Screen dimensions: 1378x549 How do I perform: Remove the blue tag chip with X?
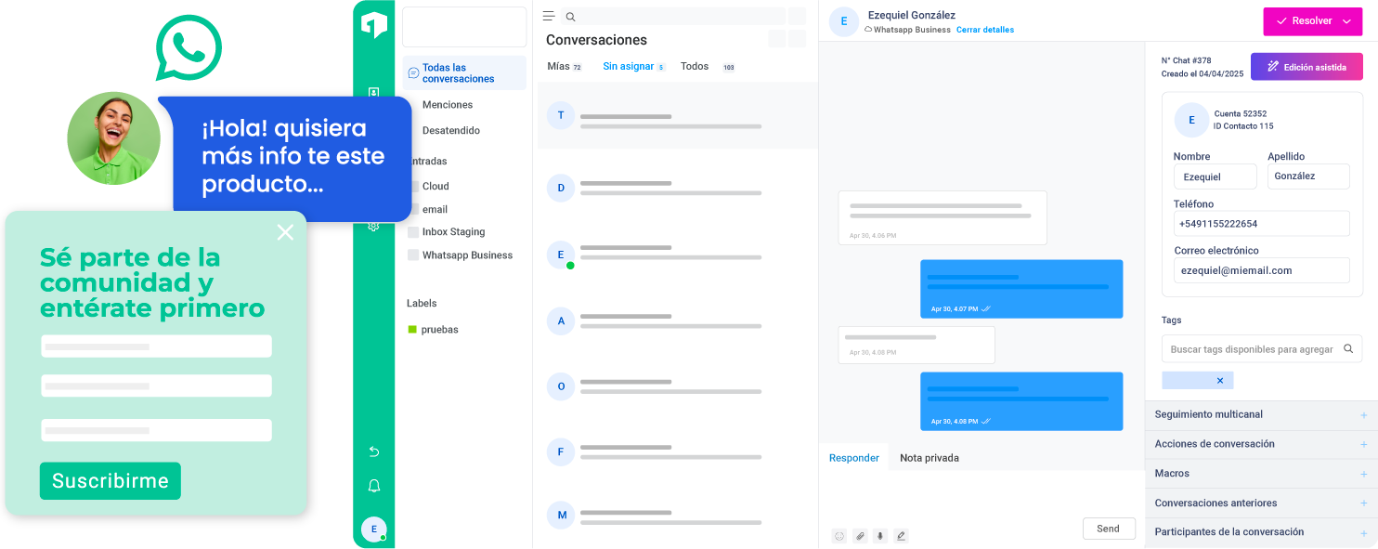point(1220,381)
